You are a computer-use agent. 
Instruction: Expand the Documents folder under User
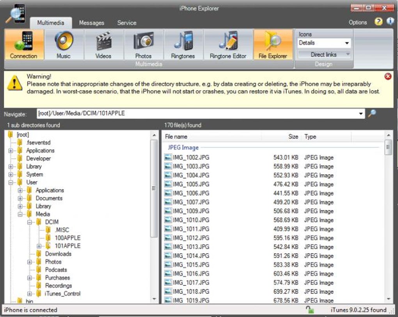(20, 198)
